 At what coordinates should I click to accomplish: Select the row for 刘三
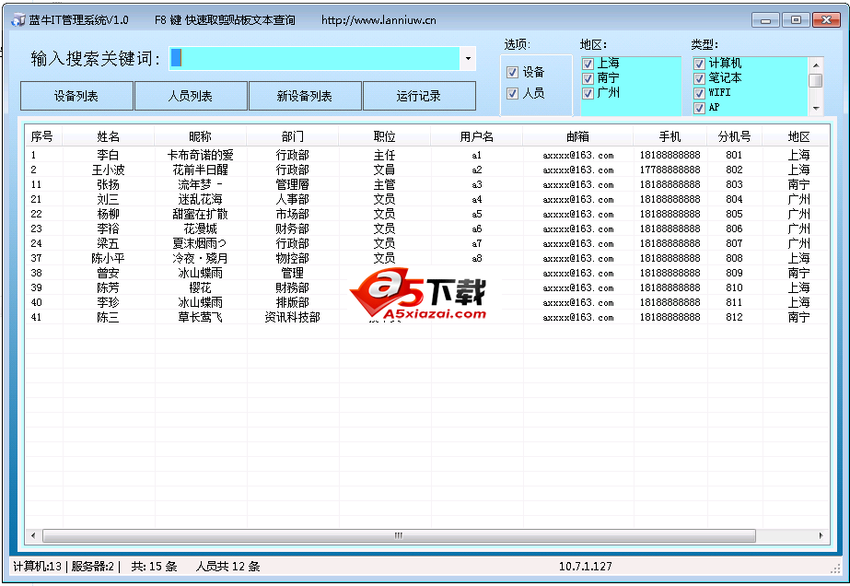tap(426, 199)
